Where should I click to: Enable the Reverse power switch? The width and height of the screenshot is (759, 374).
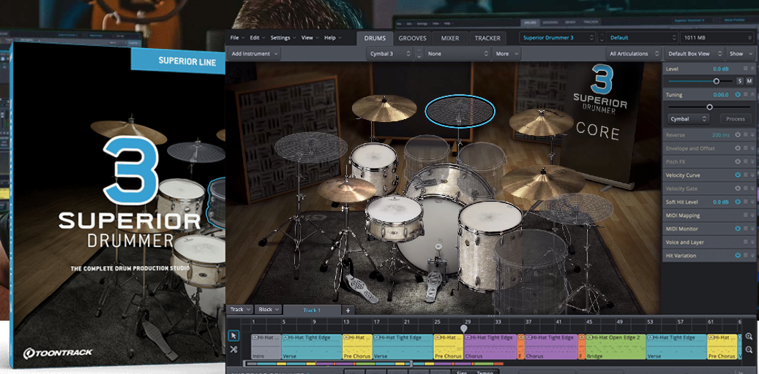[738, 135]
